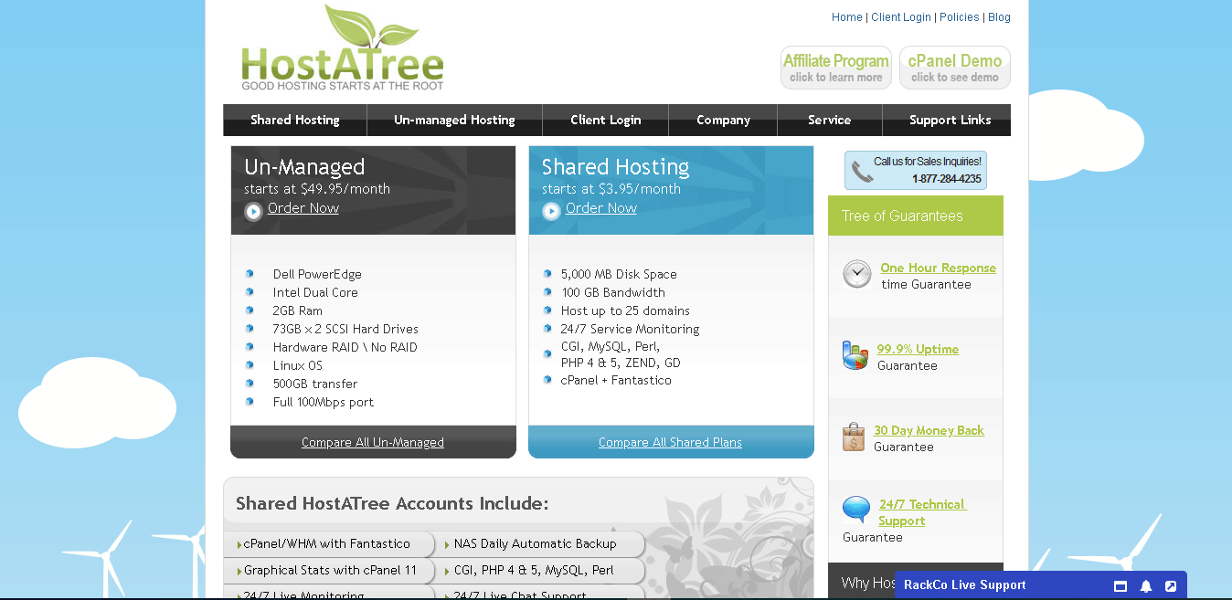
Task: Open the Policies link
Action: click(x=960, y=17)
